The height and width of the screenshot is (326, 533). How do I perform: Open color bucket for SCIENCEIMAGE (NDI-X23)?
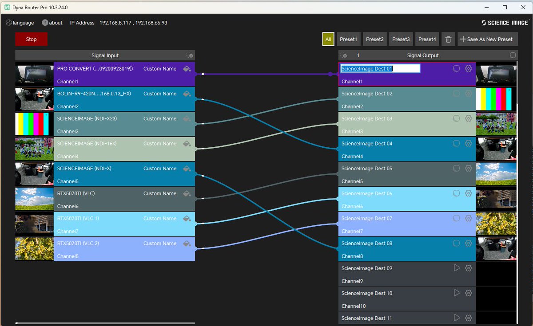click(187, 118)
